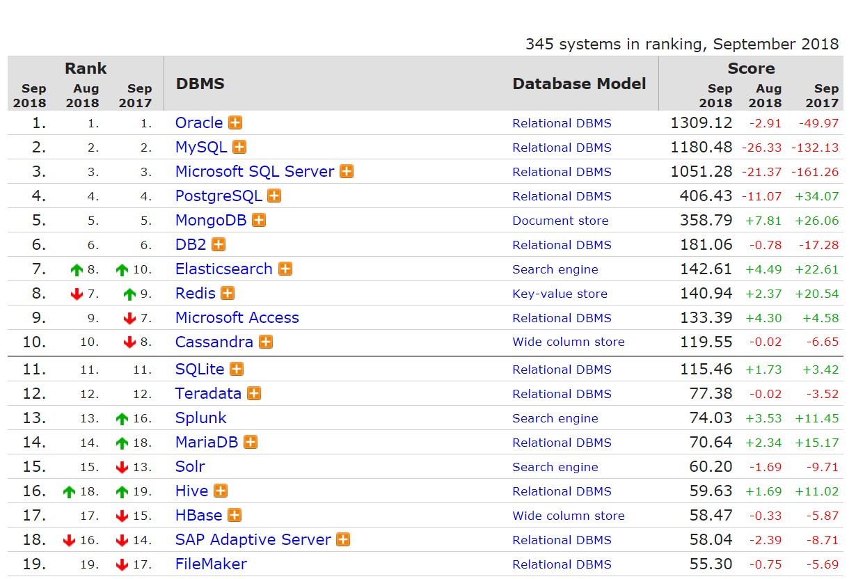Click Wide column store in Cassandra row

pos(569,342)
